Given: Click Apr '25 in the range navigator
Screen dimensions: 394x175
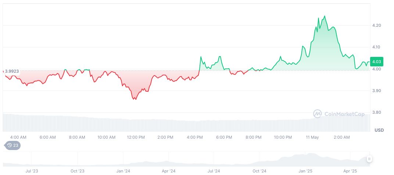Looking at the screenshot, I should (x=350, y=171).
